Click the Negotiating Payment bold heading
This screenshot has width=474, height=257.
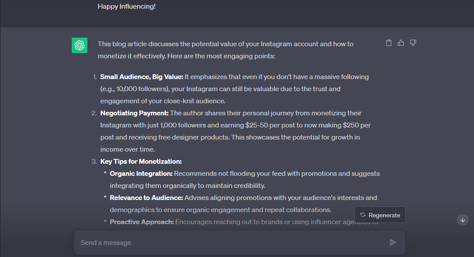[135, 113]
